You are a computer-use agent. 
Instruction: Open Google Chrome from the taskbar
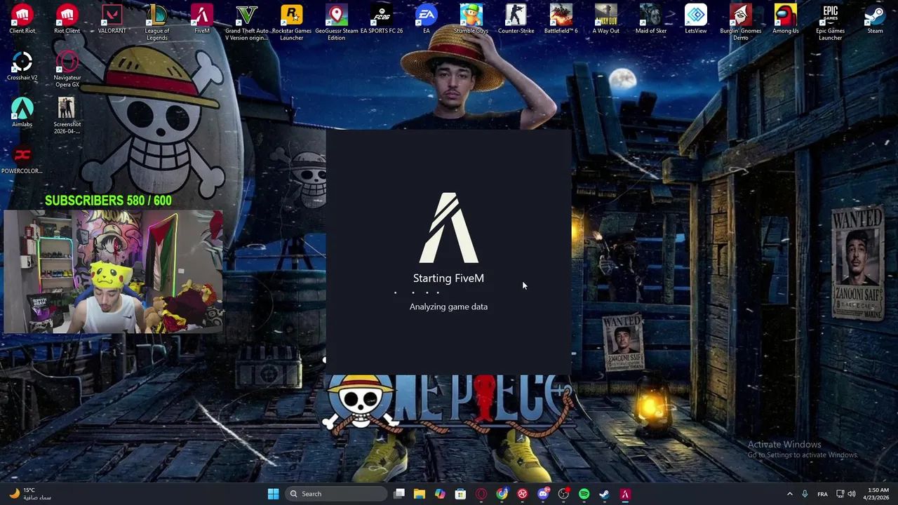coord(502,494)
